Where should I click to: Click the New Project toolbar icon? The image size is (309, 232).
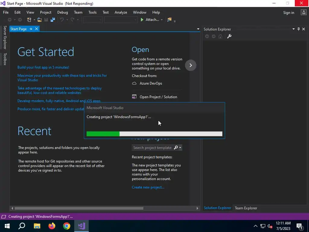29,20
